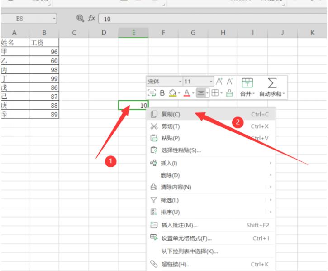This screenshot has height=271, width=328.
Task: Click the name cell 庚
Action: [x=15, y=105]
